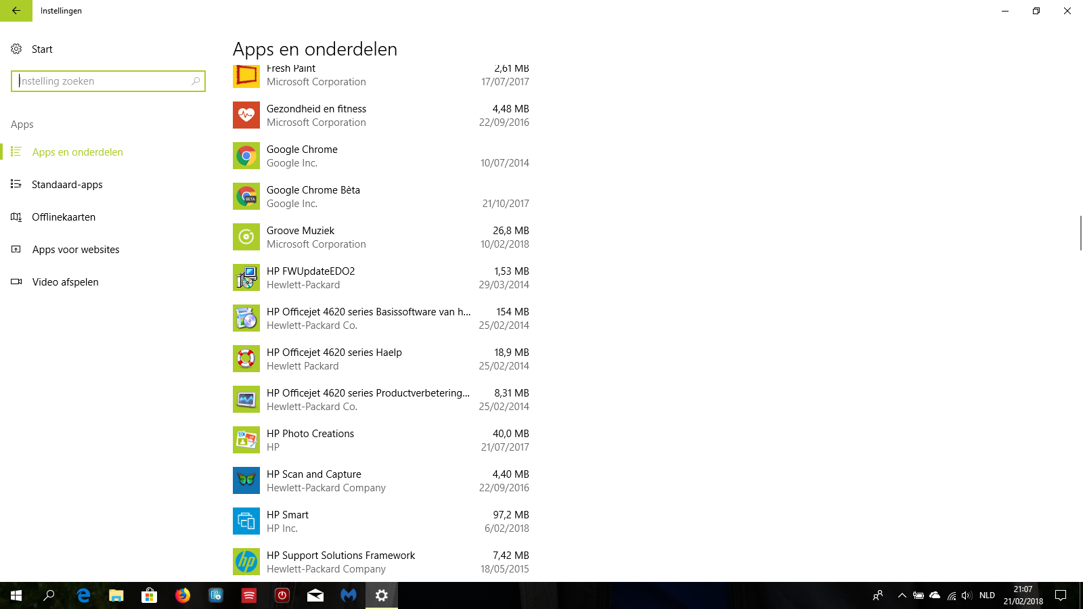Click the HP Smart app icon
Viewport: 1083px width, 609px height.
(246, 521)
